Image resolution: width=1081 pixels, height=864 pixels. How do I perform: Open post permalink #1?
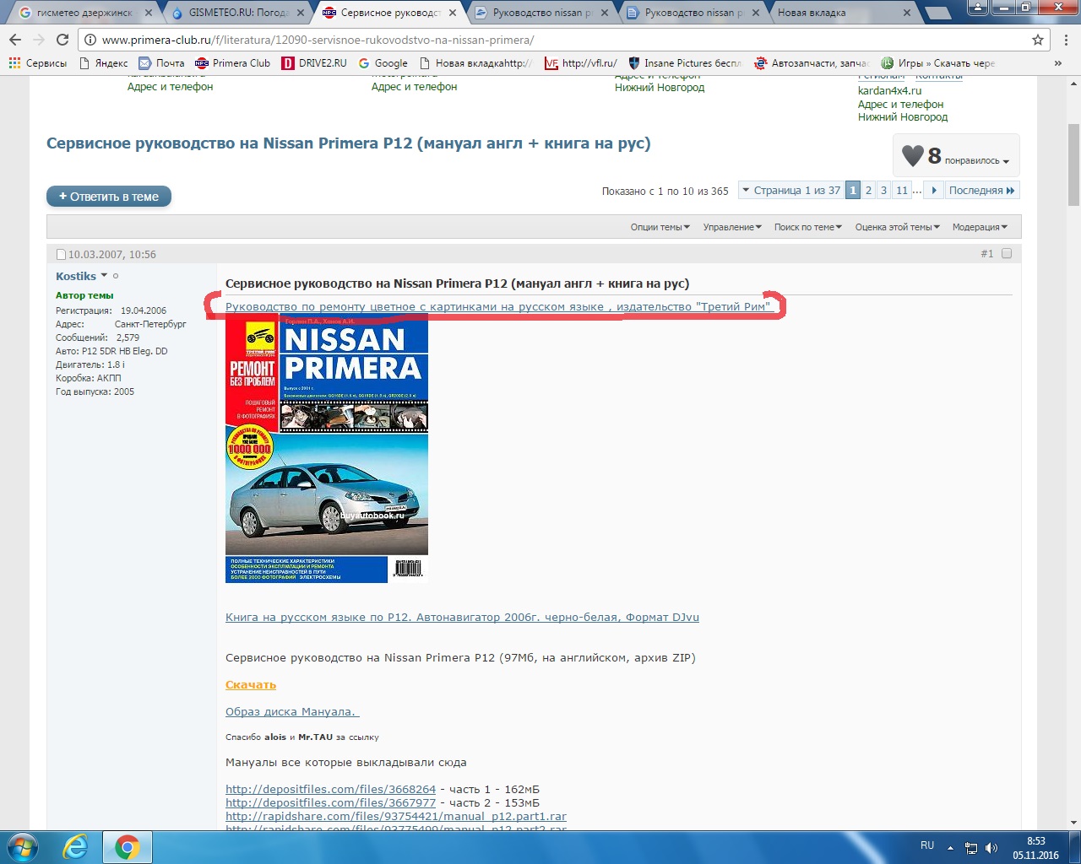tap(986, 254)
